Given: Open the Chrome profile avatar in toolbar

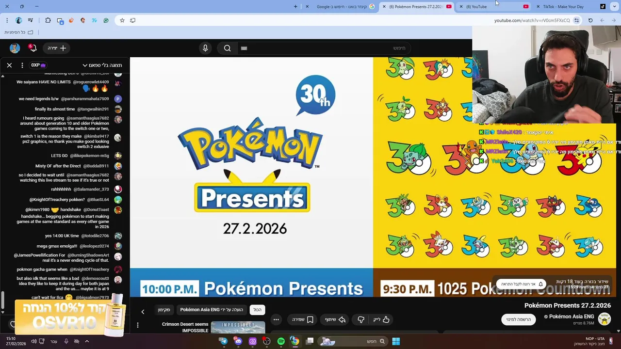Looking at the screenshot, I should tap(19, 20).
